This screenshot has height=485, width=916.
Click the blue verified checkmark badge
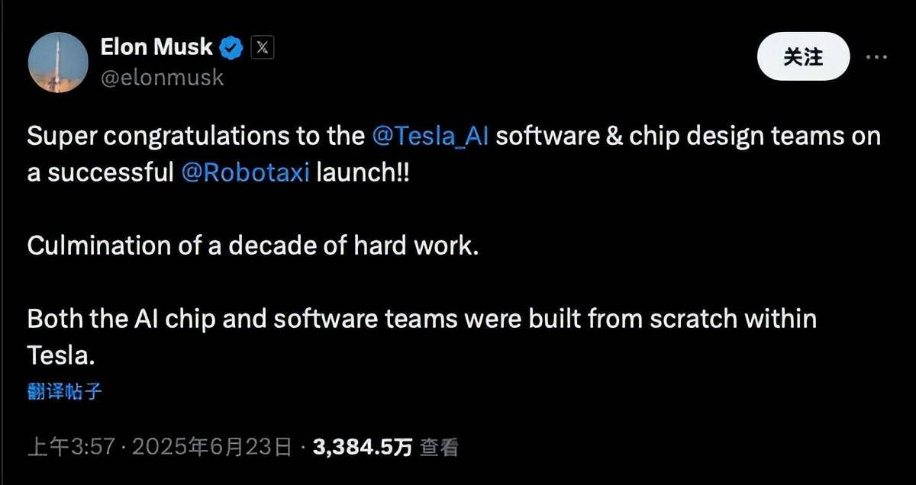(232, 48)
